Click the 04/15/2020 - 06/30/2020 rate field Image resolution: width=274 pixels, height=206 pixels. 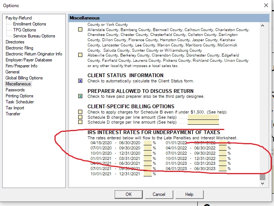point(147,143)
